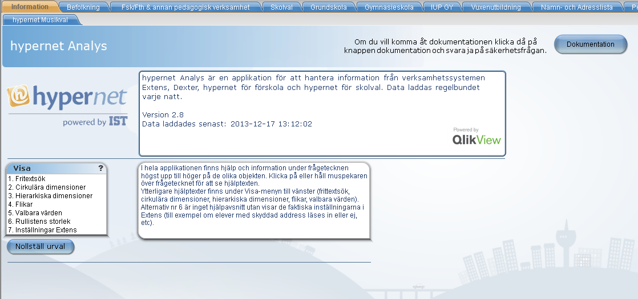Open Fsk/Fth & annan pedagogisk verksamhet tab

[x=185, y=7]
